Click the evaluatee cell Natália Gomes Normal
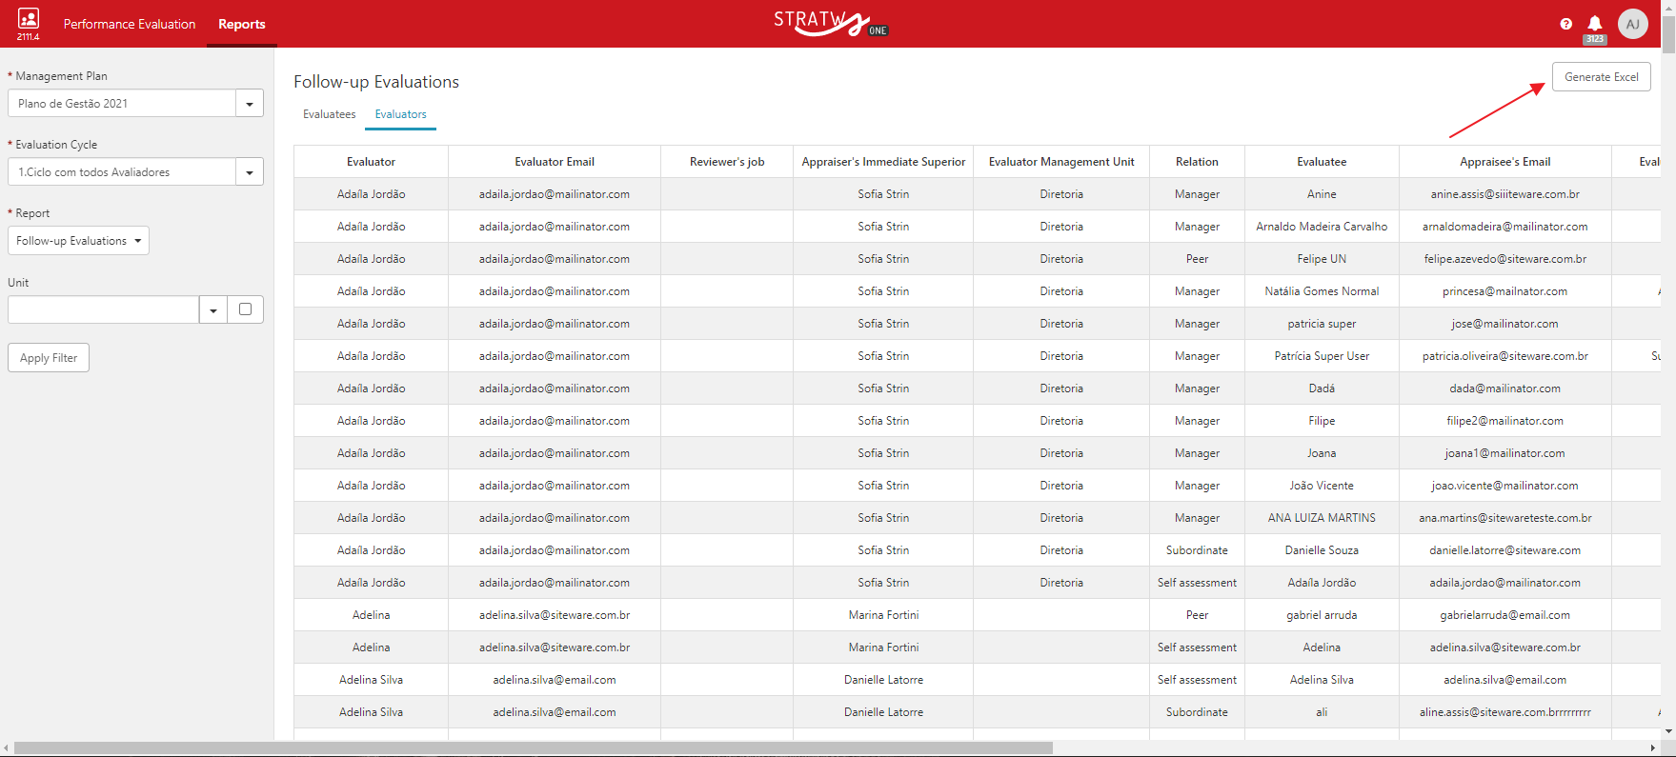The image size is (1676, 757). 1322,291
